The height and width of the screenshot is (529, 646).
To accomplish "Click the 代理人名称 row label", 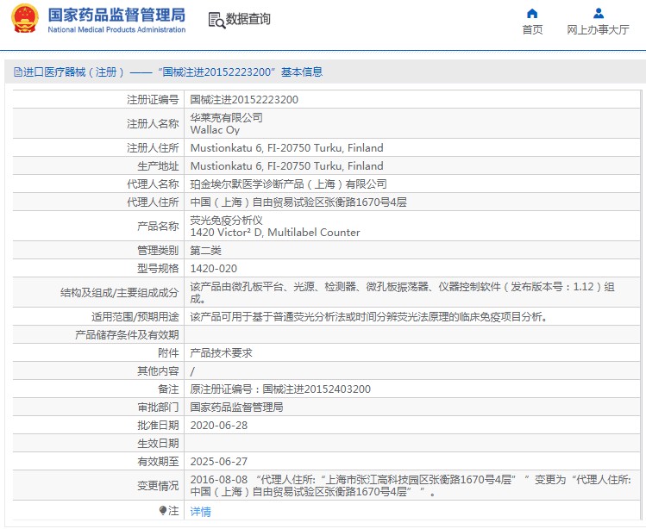I will click(153, 184).
